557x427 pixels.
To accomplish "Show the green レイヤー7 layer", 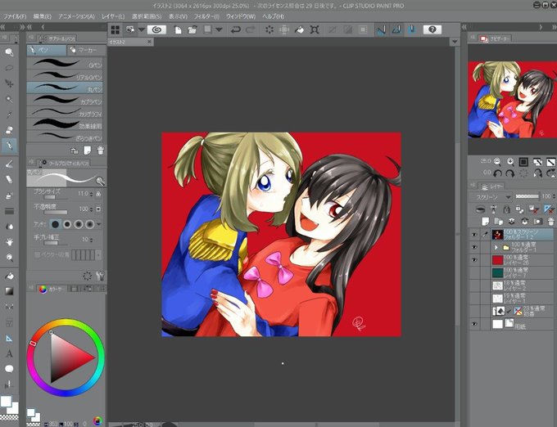I will click(474, 272).
